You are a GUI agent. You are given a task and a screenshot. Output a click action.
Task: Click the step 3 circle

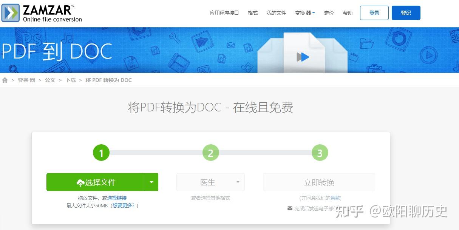click(320, 153)
